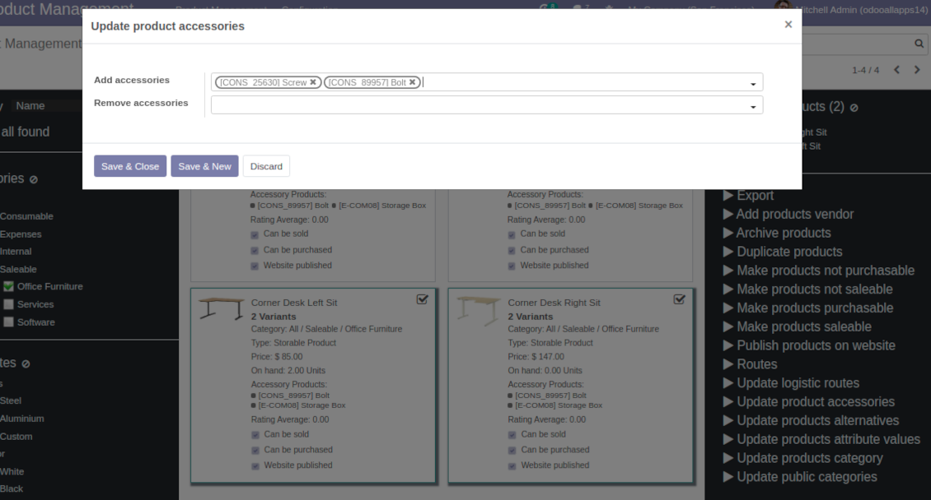Open the Remove accessories dropdown arrow
The image size is (931, 500).
tap(753, 107)
